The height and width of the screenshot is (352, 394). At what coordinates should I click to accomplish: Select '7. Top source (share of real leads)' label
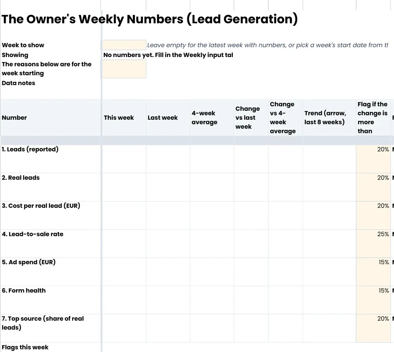[x=43, y=323]
